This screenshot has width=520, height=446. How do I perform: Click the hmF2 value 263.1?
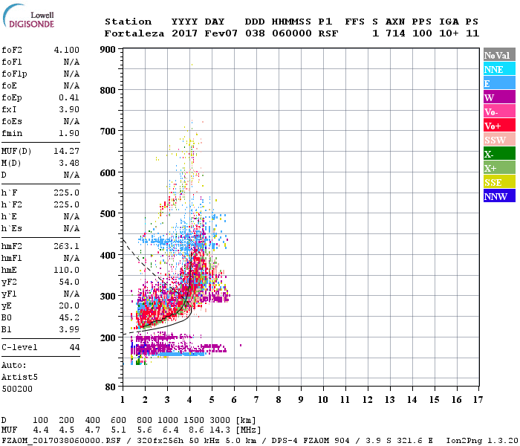tap(67, 246)
